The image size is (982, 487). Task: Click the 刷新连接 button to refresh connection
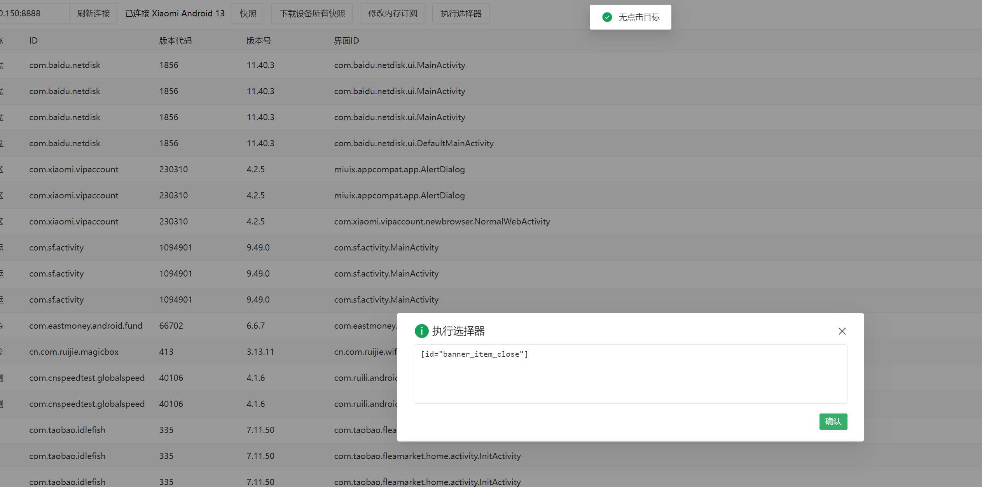(93, 13)
